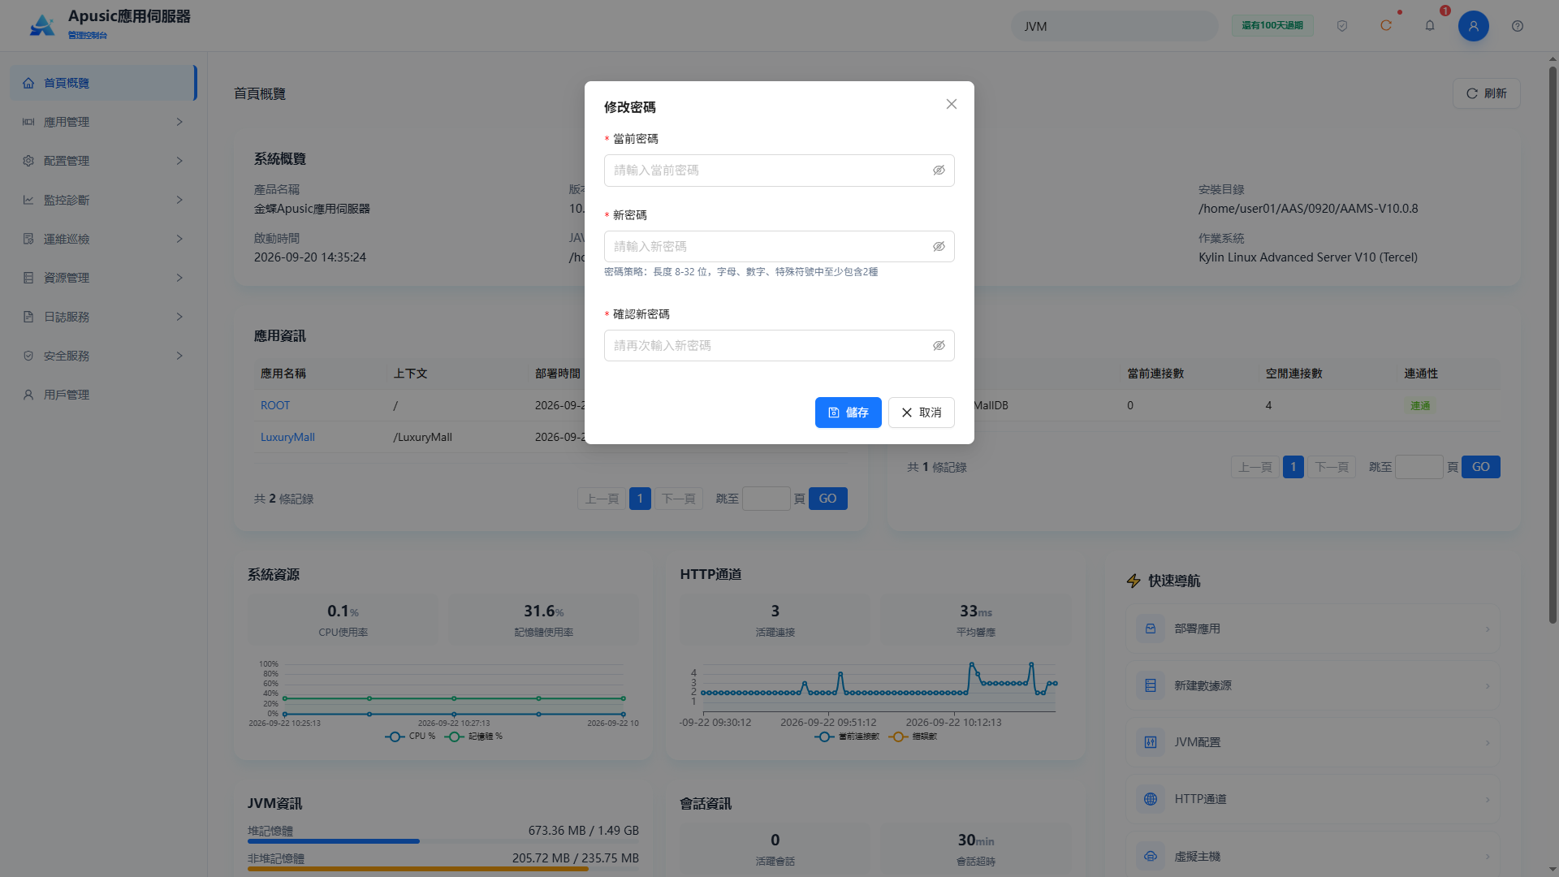Expand 安全服務 sidebar menu
Image resolution: width=1559 pixels, height=877 pixels.
pos(103,356)
